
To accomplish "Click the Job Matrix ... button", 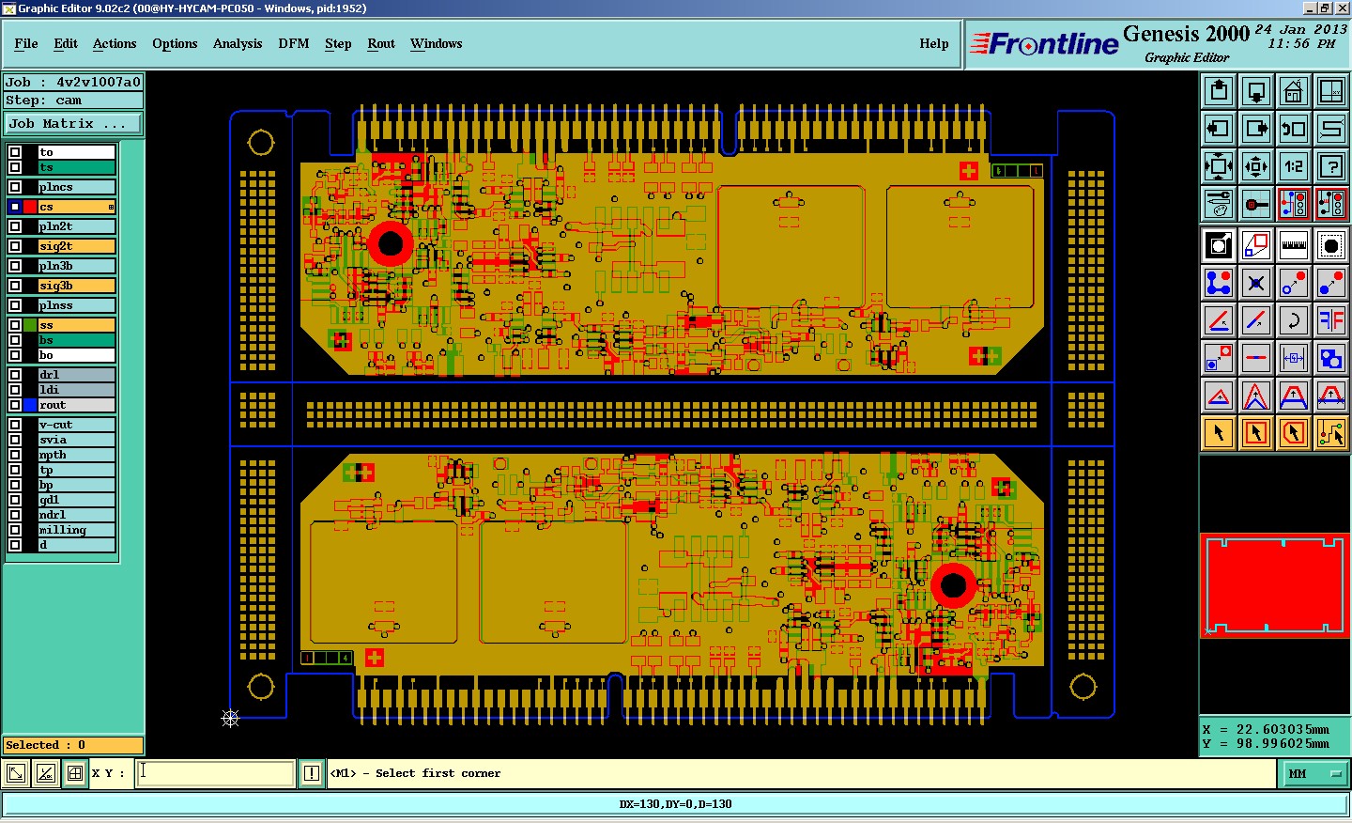I will point(73,123).
